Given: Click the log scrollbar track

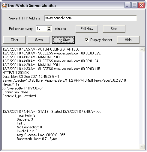Looking at the screenshot, I should pyautogui.click(x=142, y=98).
